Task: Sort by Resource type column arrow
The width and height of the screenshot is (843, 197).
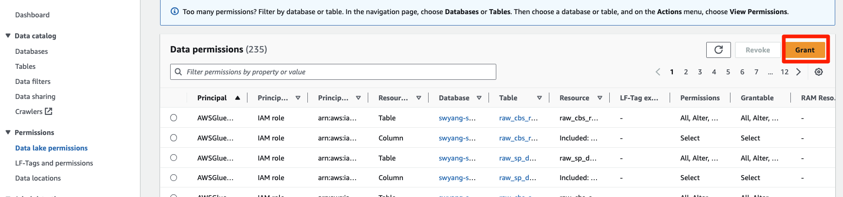Action: (419, 98)
